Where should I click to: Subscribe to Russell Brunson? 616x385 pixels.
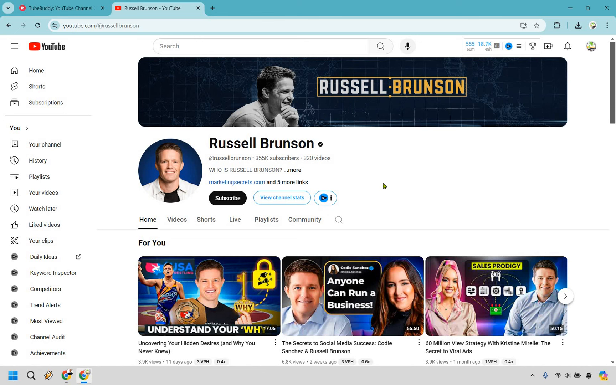pyautogui.click(x=227, y=198)
